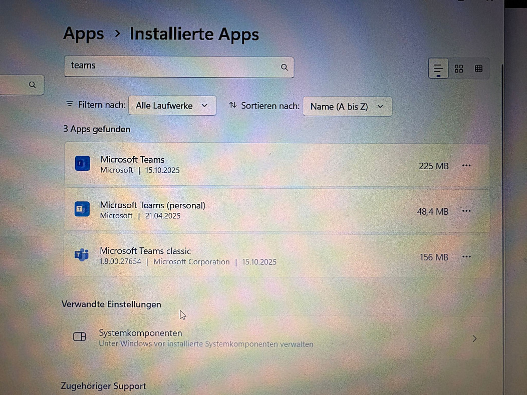Open the Name (A bis Z) sort dropdown
Screen dimensions: 527x395
[347, 107]
